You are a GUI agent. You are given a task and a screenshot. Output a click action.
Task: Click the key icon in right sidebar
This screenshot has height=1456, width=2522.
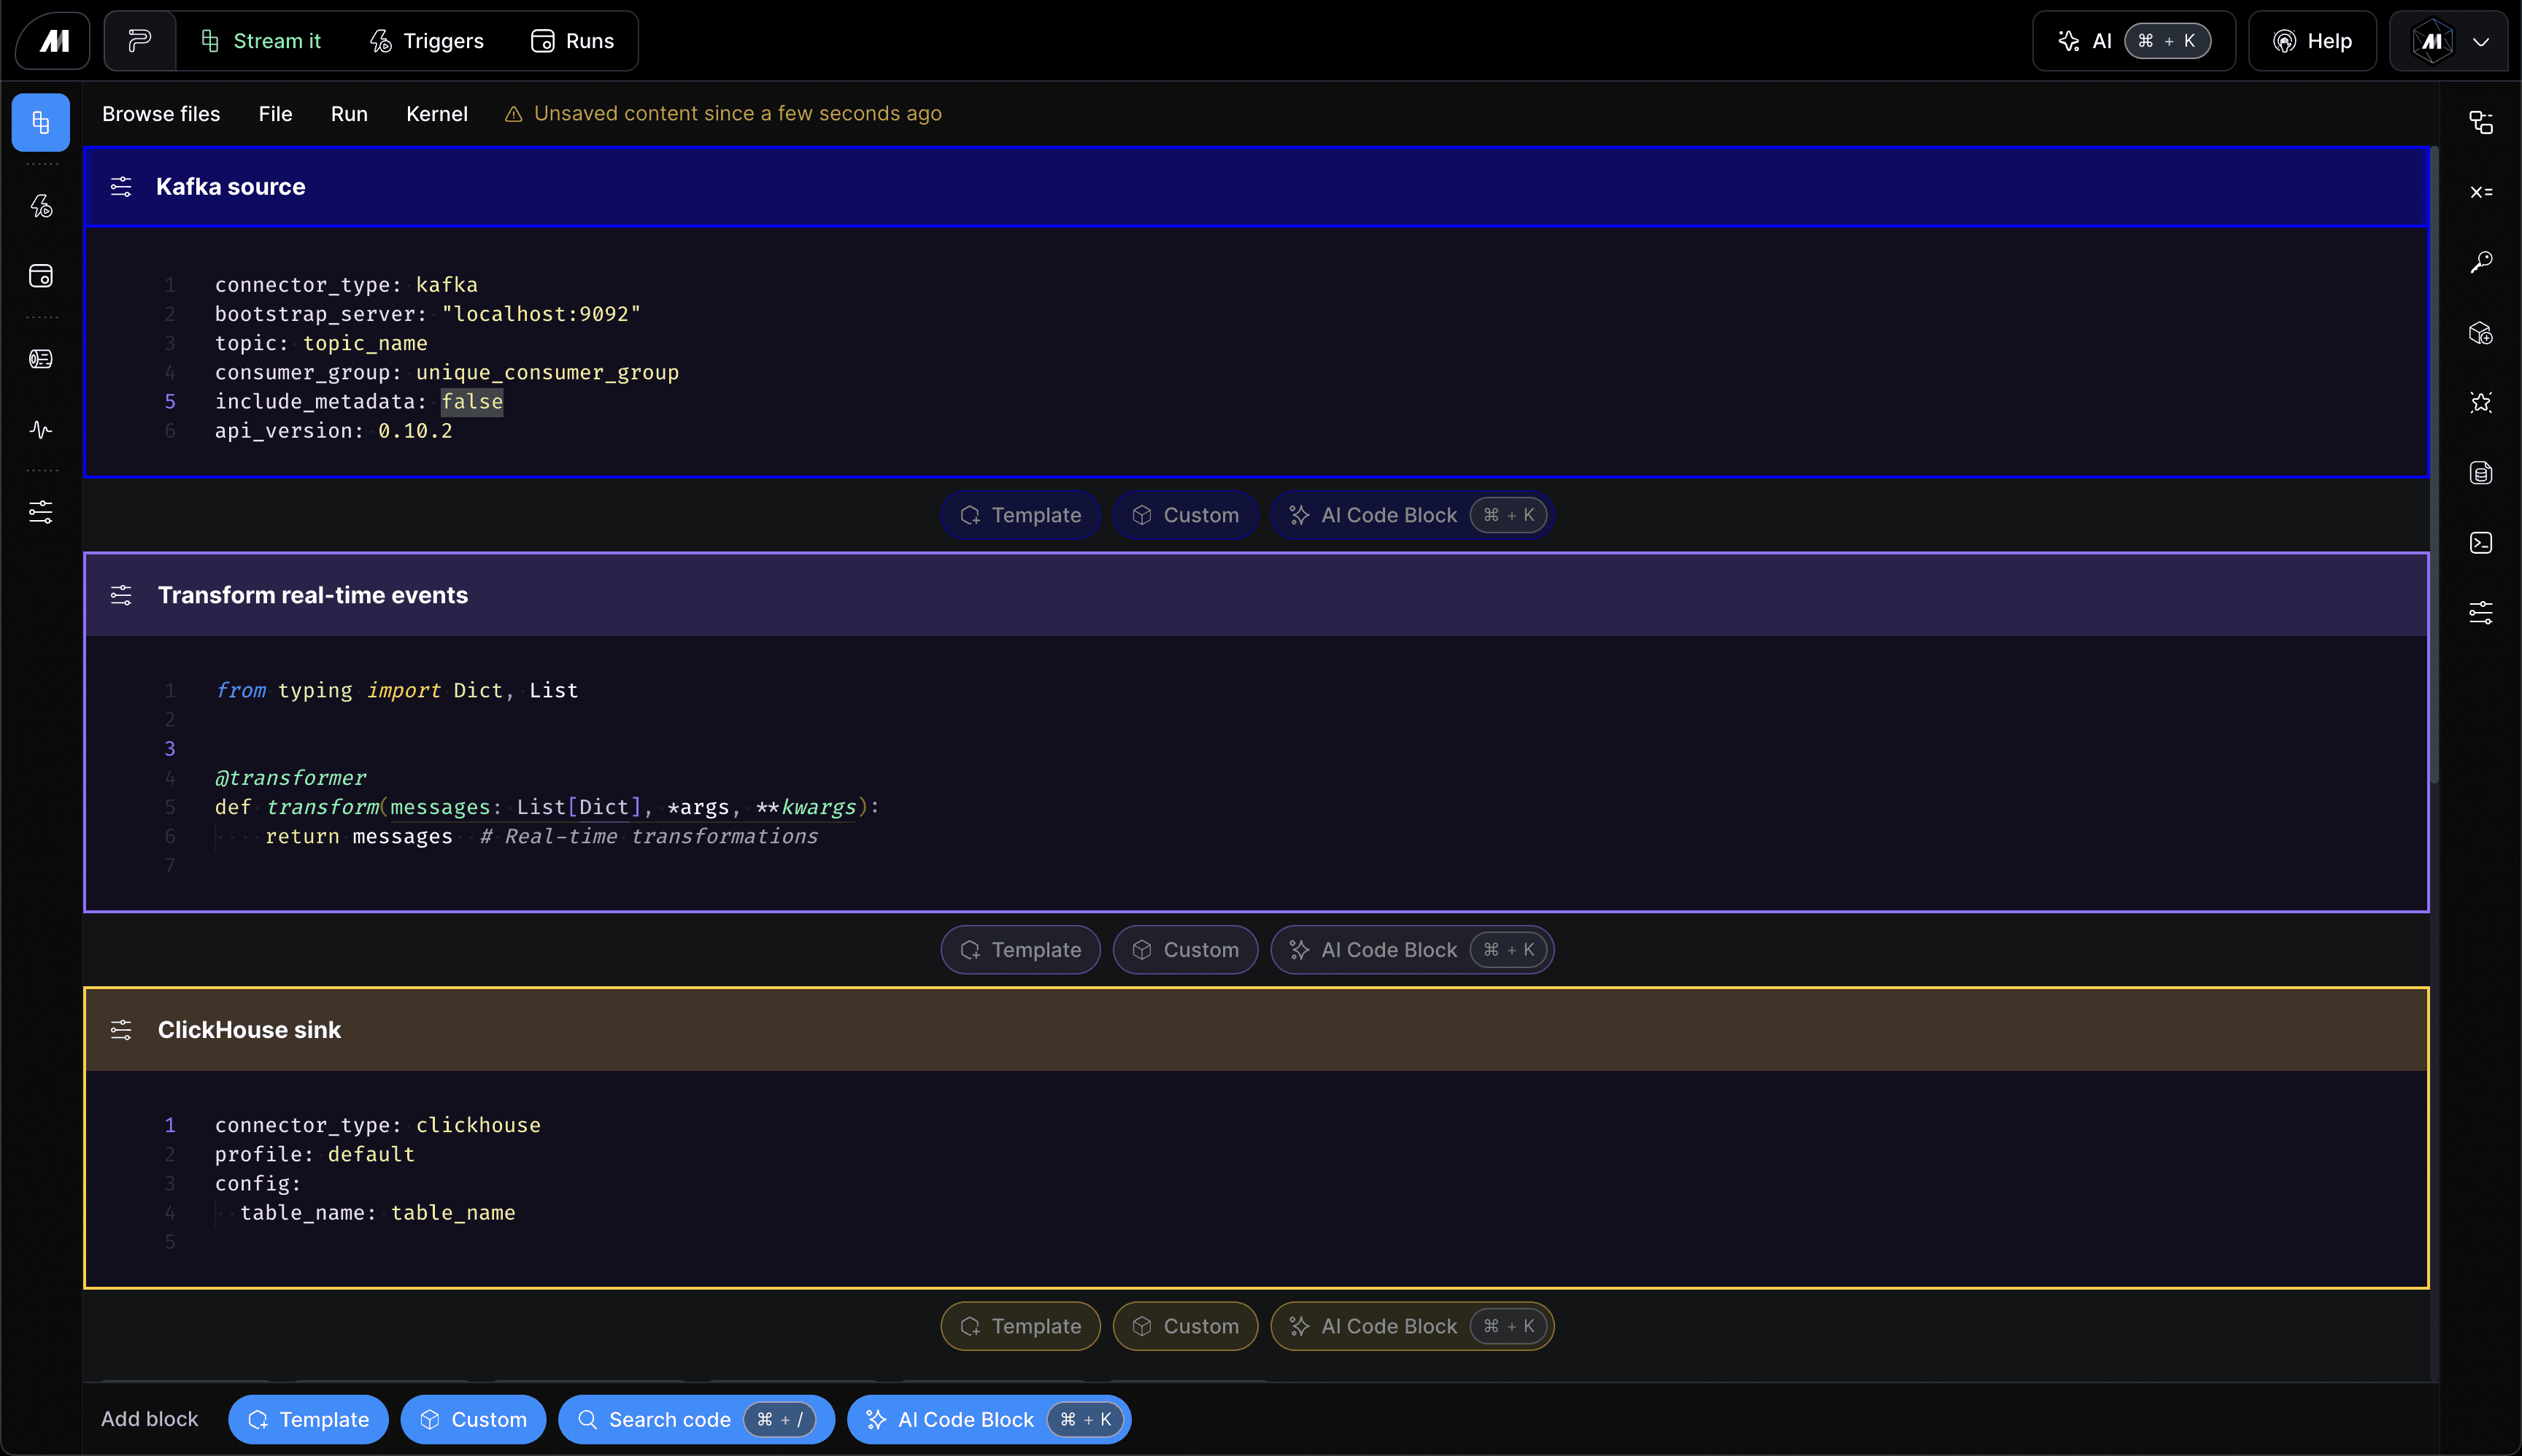(x=2481, y=263)
